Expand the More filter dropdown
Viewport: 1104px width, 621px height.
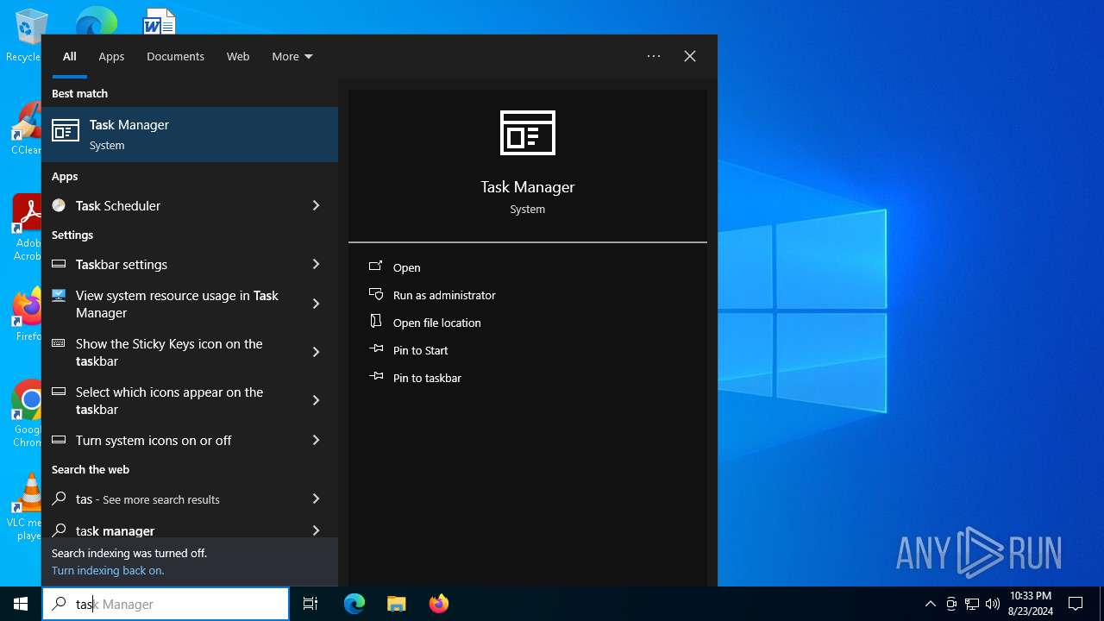[x=292, y=56]
